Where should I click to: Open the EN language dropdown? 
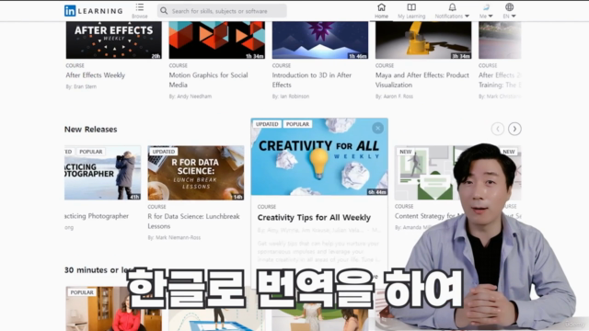click(x=509, y=11)
